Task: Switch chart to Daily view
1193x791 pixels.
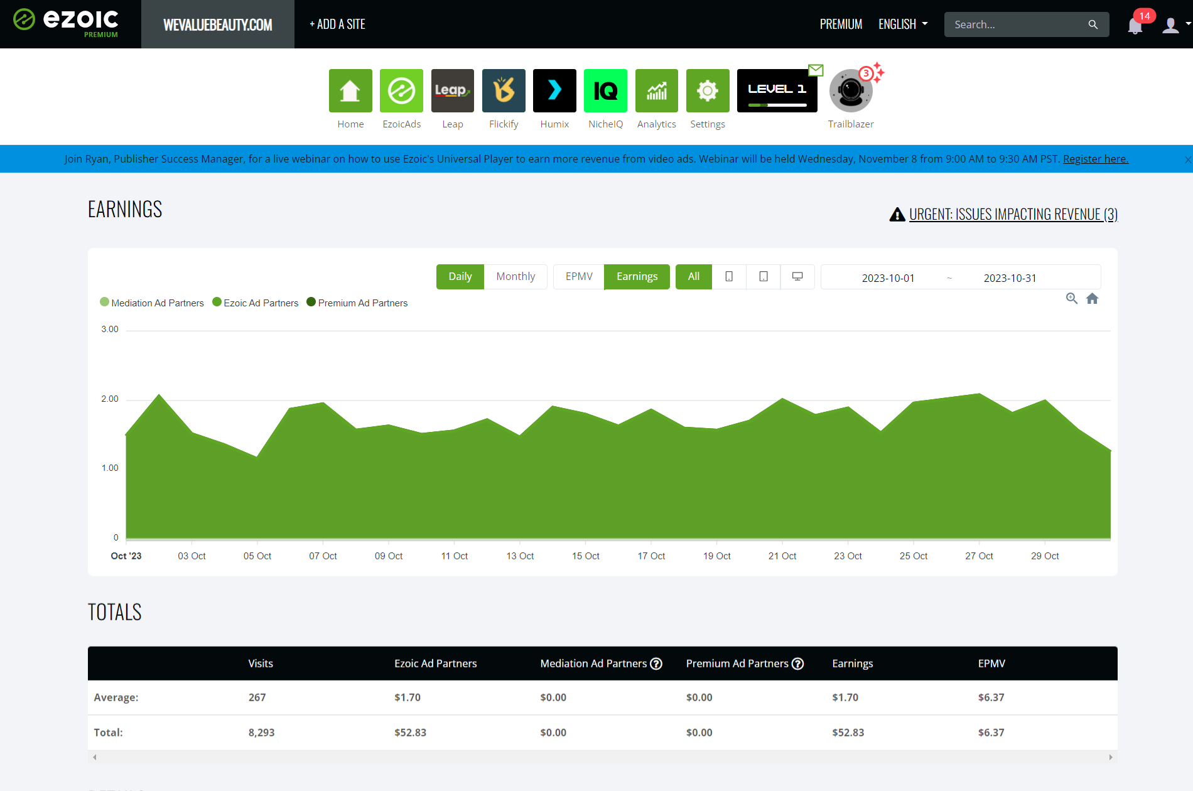Action: (x=460, y=277)
